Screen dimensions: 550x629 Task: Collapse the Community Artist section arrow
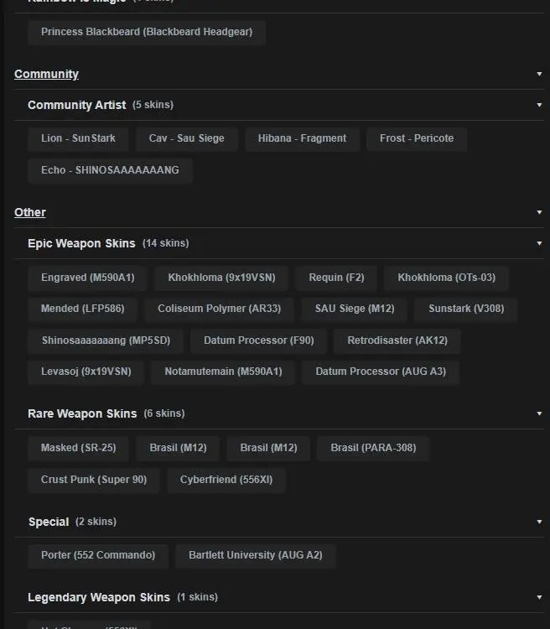tap(539, 105)
